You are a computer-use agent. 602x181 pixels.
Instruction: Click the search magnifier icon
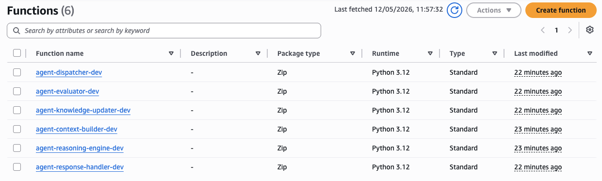point(17,31)
